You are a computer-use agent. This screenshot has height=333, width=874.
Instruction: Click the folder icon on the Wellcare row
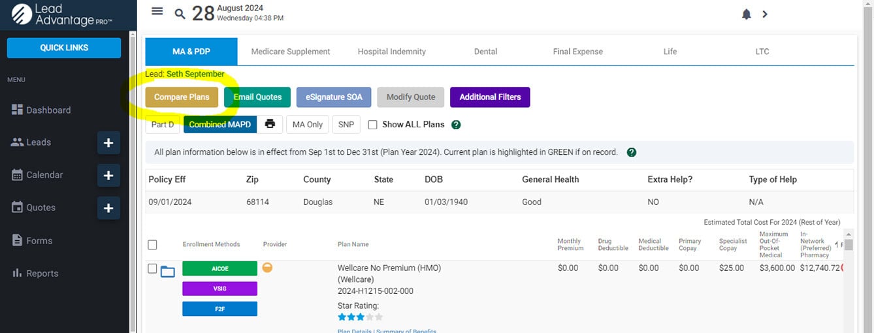(167, 271)
